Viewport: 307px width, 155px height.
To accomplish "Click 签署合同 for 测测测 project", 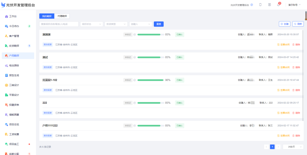I will pos(283,45).
